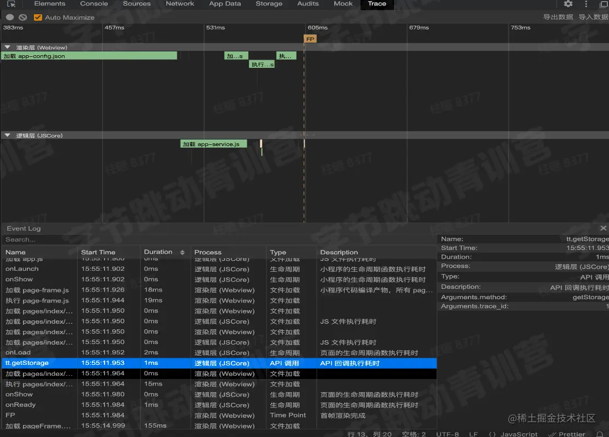
Task: Toggle the dock side icon at the toolbar's far end
Action: coord(604,4)
